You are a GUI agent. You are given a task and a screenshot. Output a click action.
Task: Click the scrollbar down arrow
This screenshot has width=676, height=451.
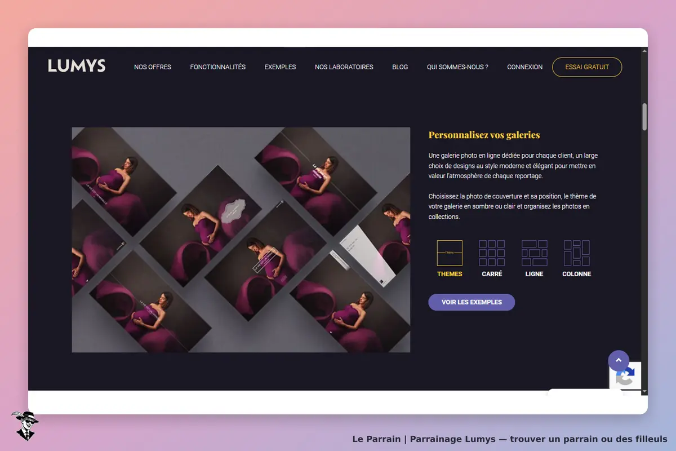coord(644,392)
